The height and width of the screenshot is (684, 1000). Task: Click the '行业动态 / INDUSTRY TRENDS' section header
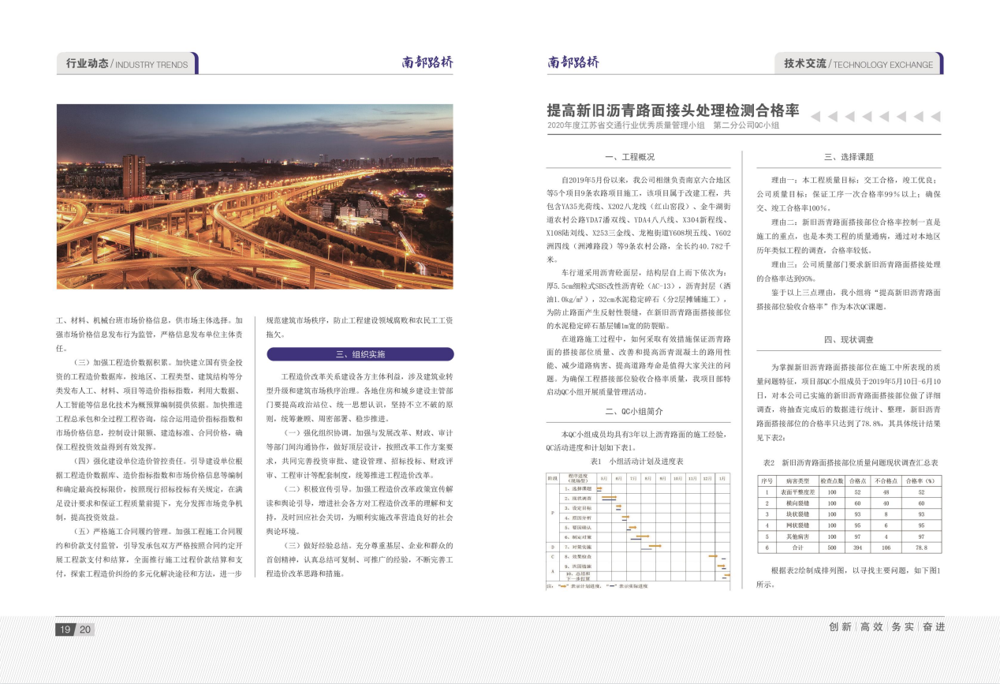point(127,64)
